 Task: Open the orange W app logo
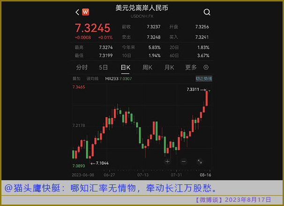pyautogui.click(x=85, y=12)
